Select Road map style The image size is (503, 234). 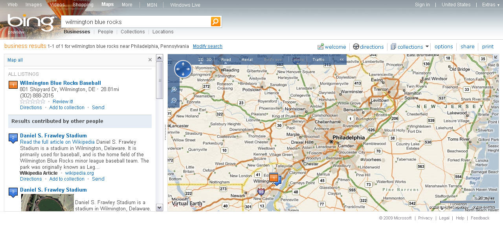pyautogui.click(x=226, y=60)
